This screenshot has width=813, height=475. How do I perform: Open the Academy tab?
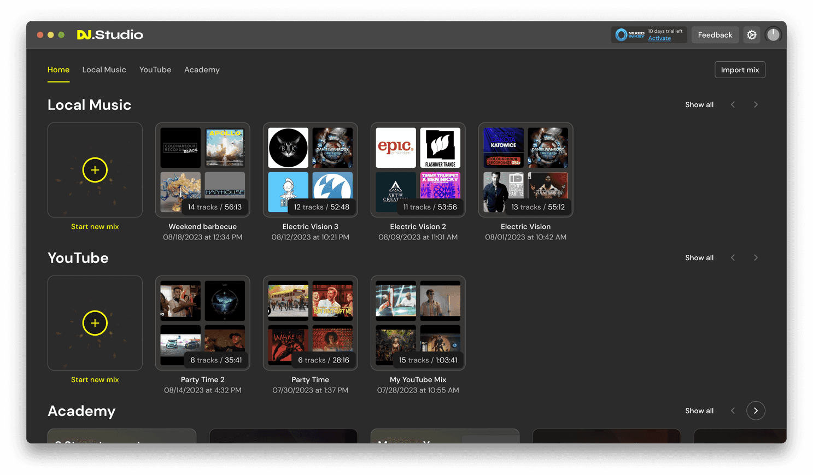[x=202, y=70]
